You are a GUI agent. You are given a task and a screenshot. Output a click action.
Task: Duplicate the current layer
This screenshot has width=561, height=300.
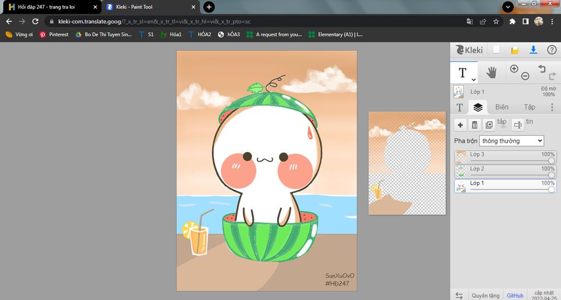[x=489, y=125]
